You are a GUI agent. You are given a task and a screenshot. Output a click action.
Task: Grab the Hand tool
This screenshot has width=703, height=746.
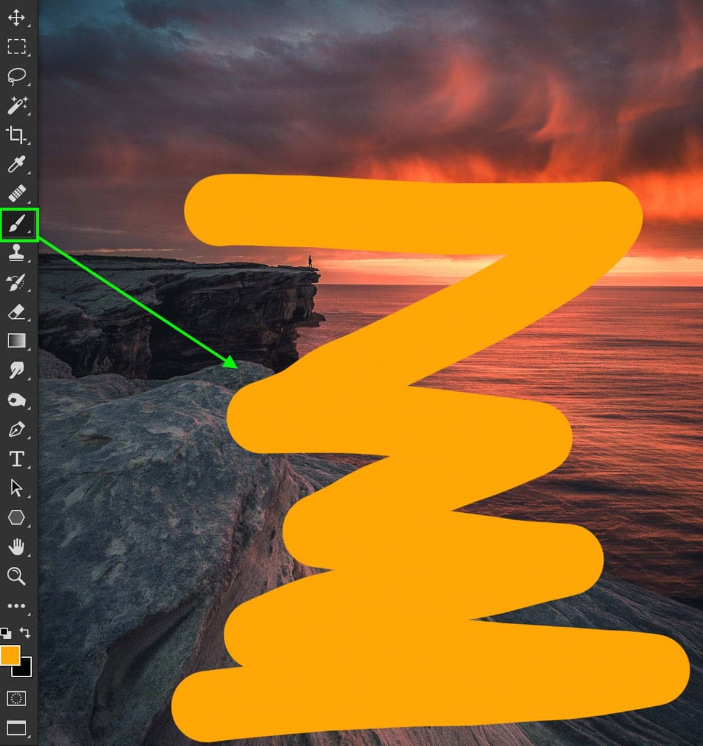[x=17, y=546]
